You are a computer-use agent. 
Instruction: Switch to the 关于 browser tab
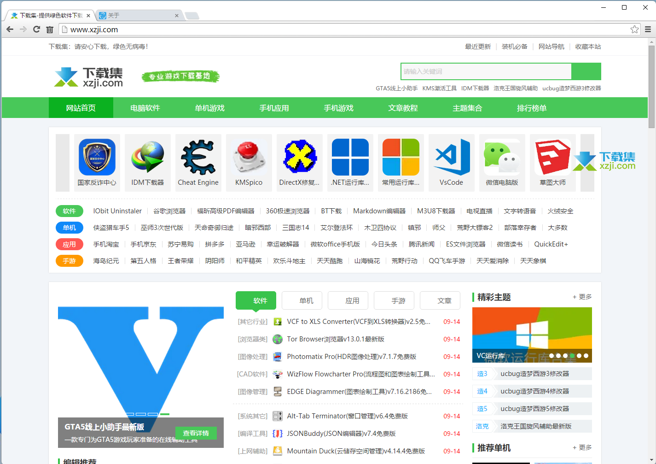(x=138, y=16)
